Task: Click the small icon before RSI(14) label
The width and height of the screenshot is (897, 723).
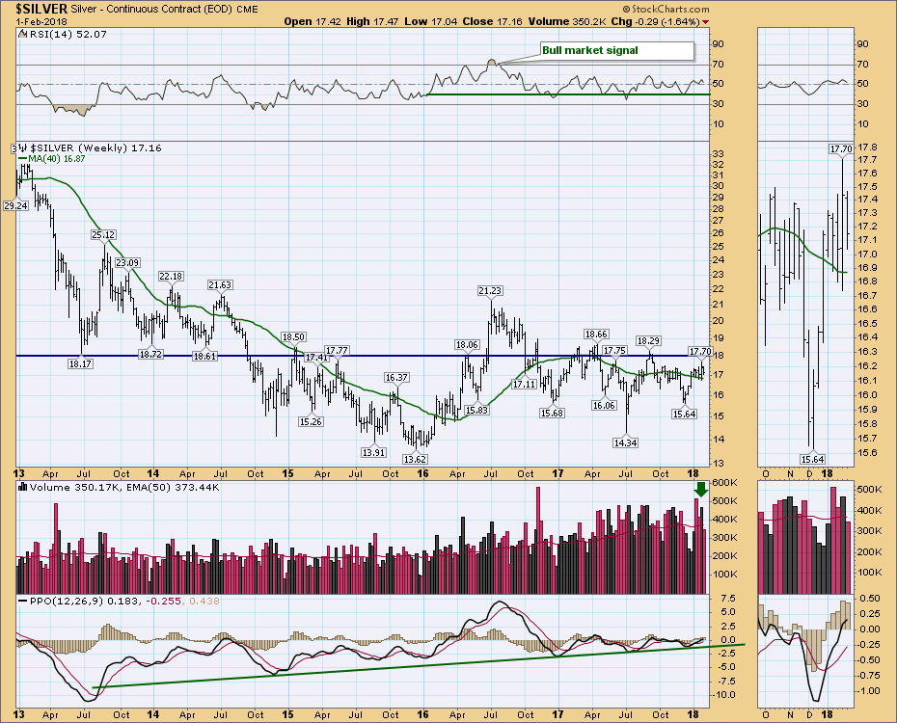Action: [x=22, y=34]
